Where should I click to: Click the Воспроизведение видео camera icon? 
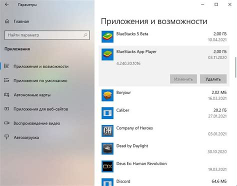click(6, 123)
